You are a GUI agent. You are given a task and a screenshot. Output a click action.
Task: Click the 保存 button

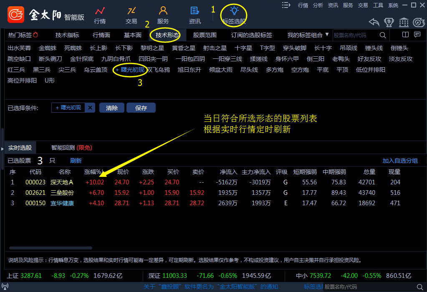(x=141, y=108)
